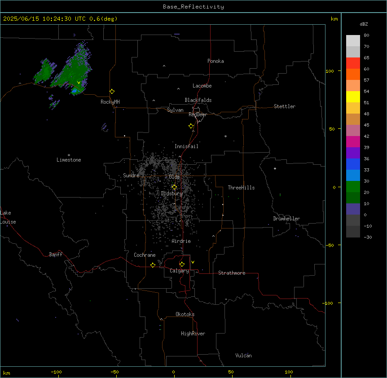
Task: Click the yellow diamond marker below Cochrane
Action: click(153, 265)
